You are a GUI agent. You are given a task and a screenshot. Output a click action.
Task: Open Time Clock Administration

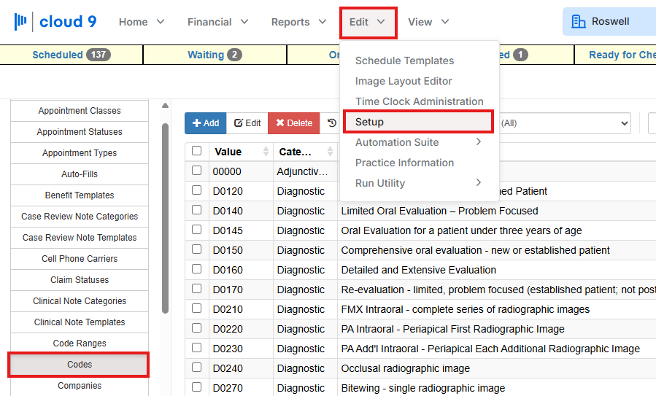418,101
